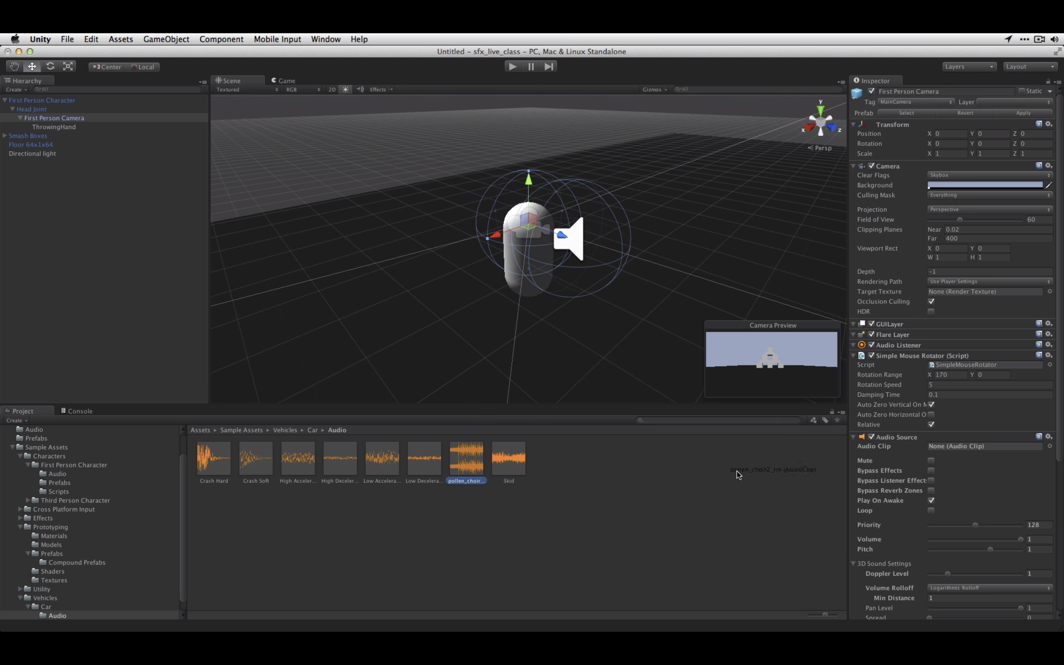Click the prefab Select button
1064x665 pixels.
tap(906, 113)
